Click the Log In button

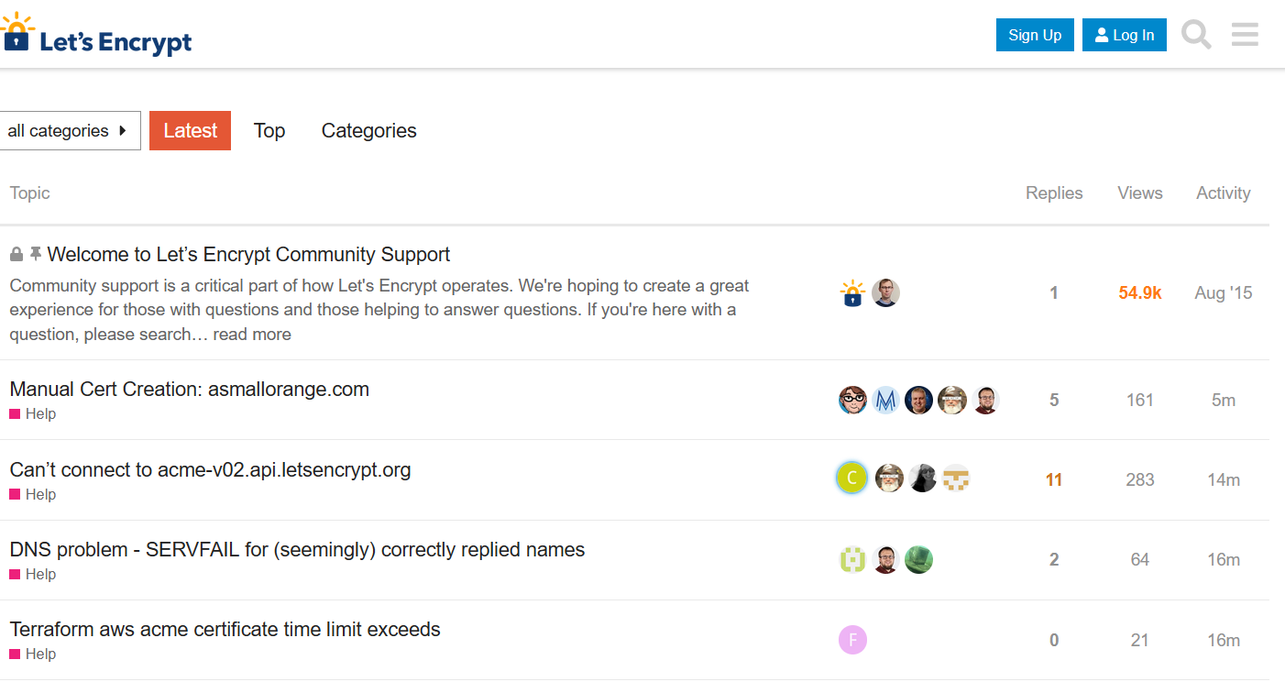click(x=1124, y=34)
